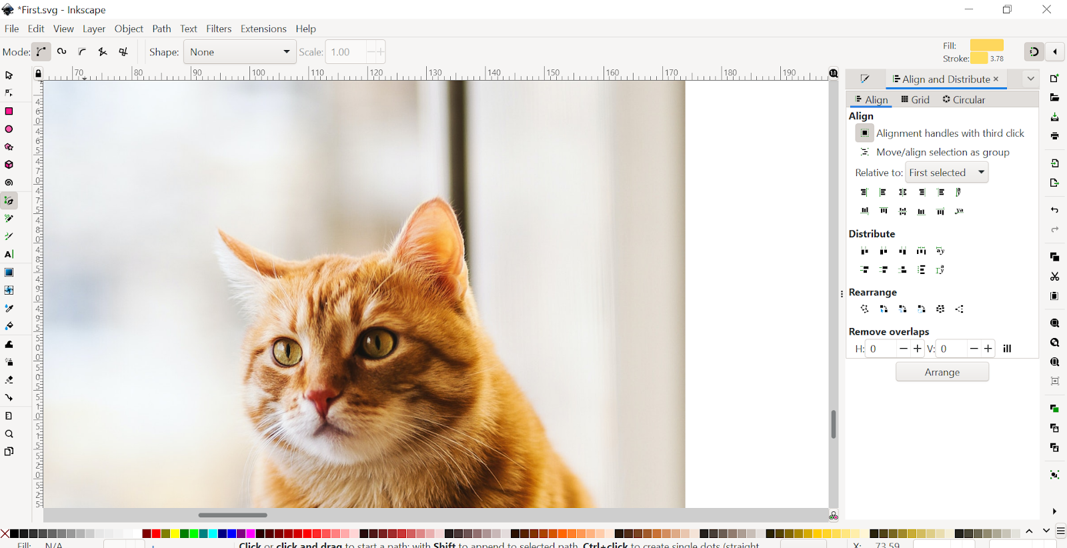This screenshot has width=1067, height=548.
Task: Pick the Dropper color picker tool
Action: [9, 309]
